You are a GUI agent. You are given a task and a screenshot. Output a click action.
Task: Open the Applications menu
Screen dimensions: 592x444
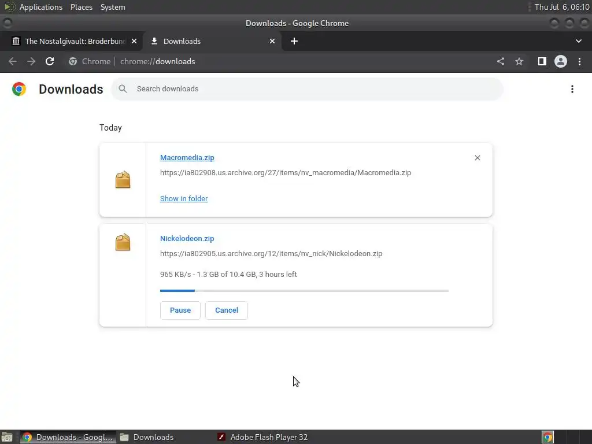[x=41, y=7]
